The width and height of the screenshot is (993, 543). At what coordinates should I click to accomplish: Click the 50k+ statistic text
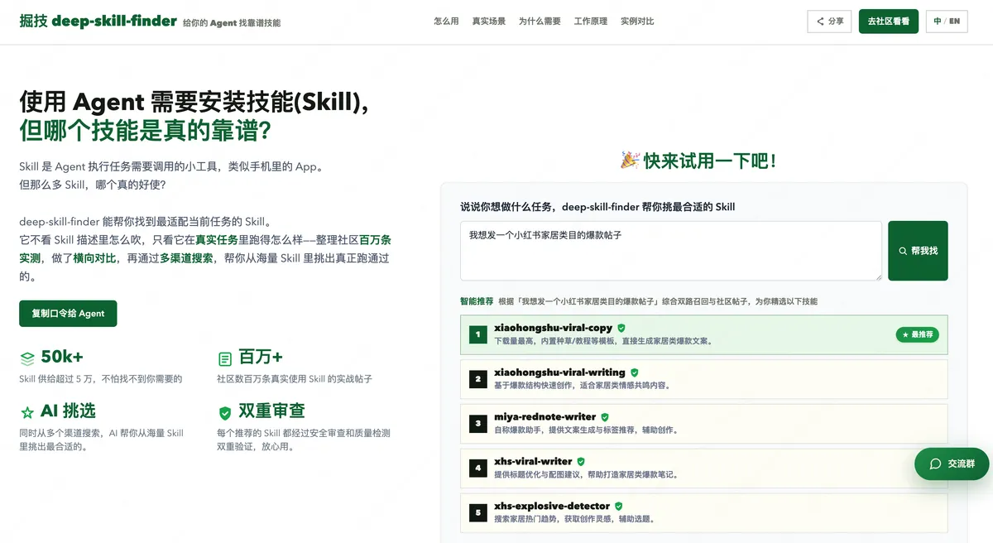(x=62, y=357)
